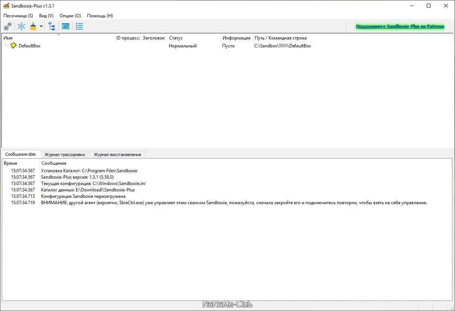Viewport: 455px width, 311px height.
Task: Open global settings gears icon
Action: click(x=8, y=27)
